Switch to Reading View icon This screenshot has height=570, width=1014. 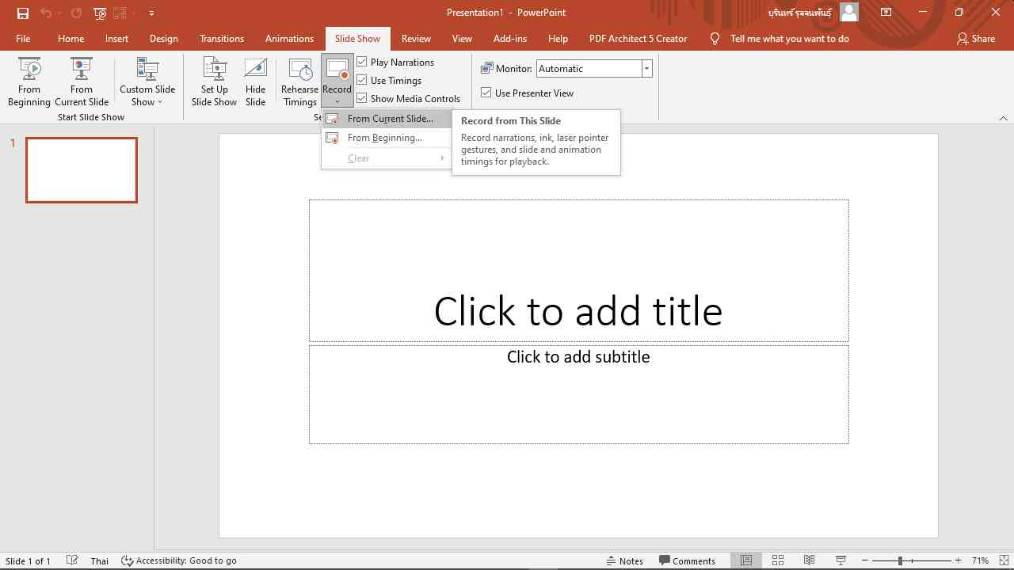(809, 560)
